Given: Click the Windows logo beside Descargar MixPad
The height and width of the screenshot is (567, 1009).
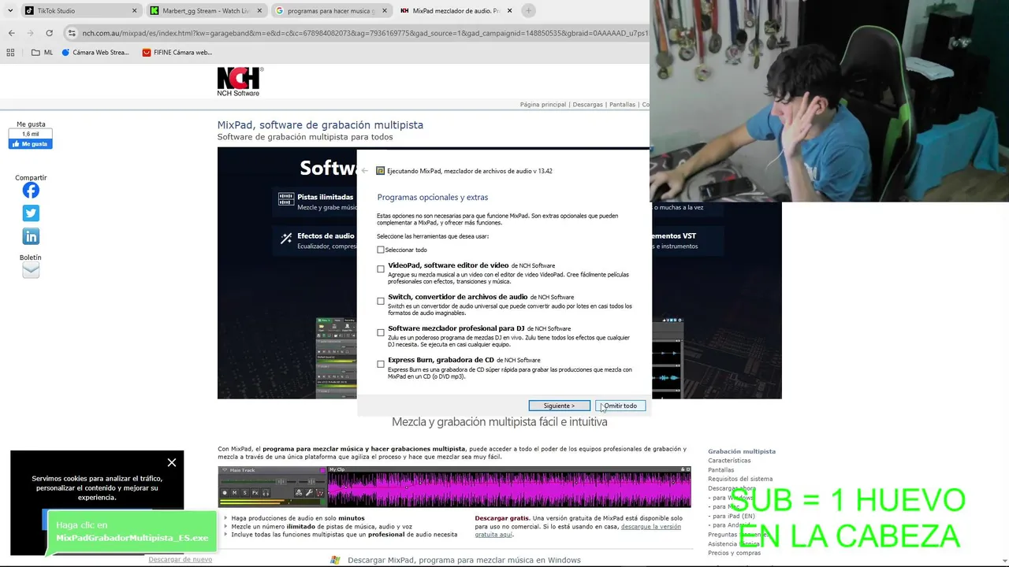Looking at the screenshot, I should 335,560.
